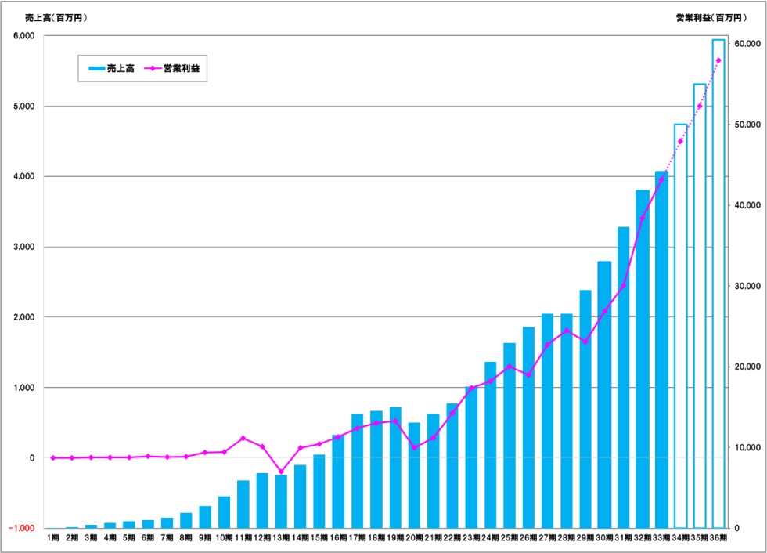Click the 売上高(百万円) left axis title
The image size is (767, 553).
coord(56,17)
